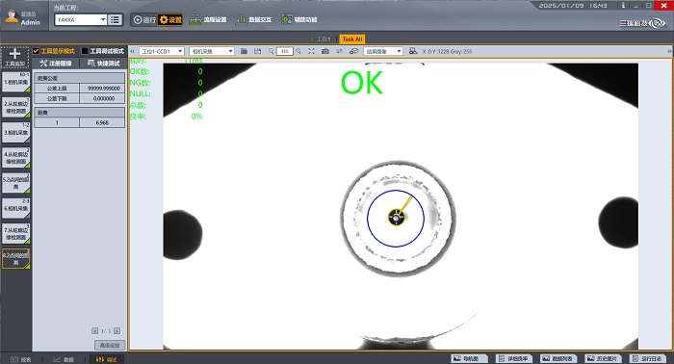Image resolution: width=674 pixels, height=364 pixels.
Task: Click the camera capture icon
Action: 325,51
